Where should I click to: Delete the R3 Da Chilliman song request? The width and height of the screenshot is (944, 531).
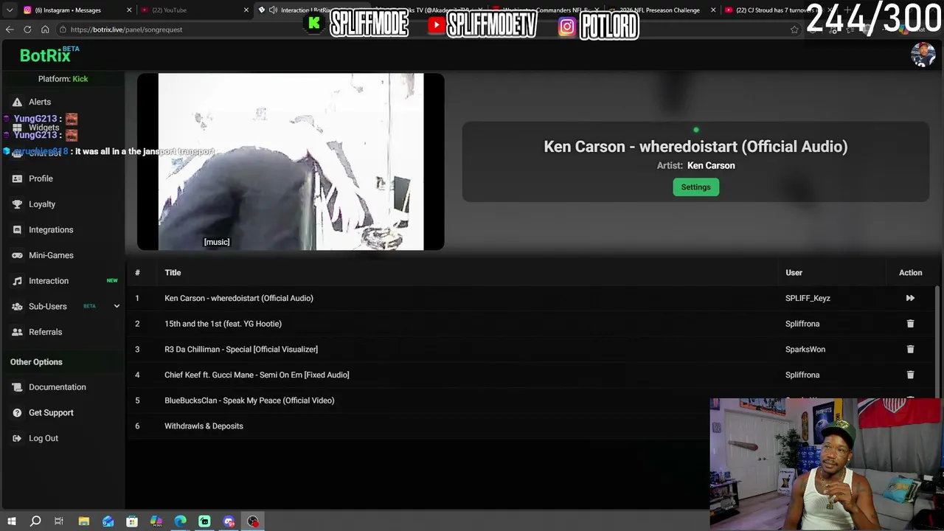tap(910, 349)
